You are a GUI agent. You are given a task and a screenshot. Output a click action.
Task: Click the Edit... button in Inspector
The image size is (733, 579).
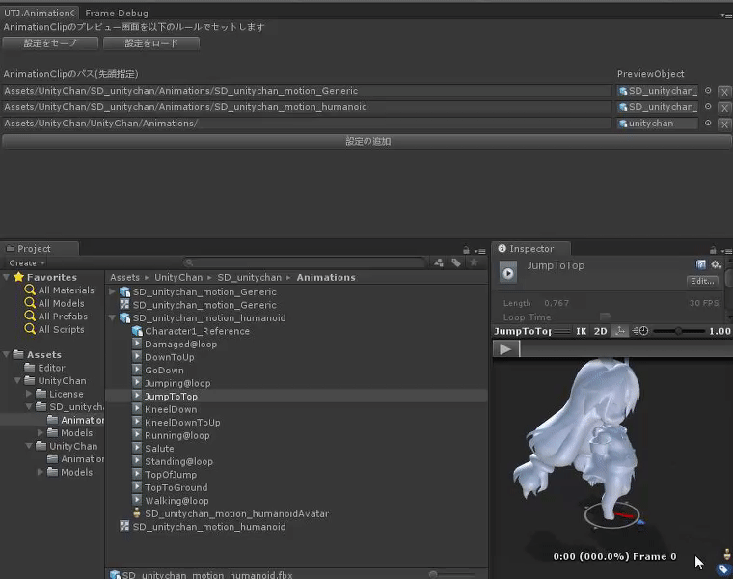(702, 281)
